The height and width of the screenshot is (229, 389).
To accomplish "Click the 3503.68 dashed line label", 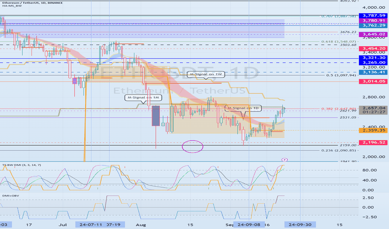I will pos(348,45).
